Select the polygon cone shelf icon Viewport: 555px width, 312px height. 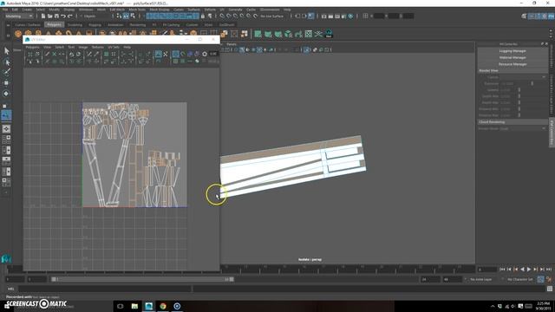pos(49,34)
